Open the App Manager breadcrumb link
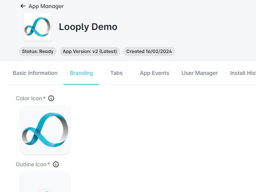The image size is (256, 192). point(46,6)
